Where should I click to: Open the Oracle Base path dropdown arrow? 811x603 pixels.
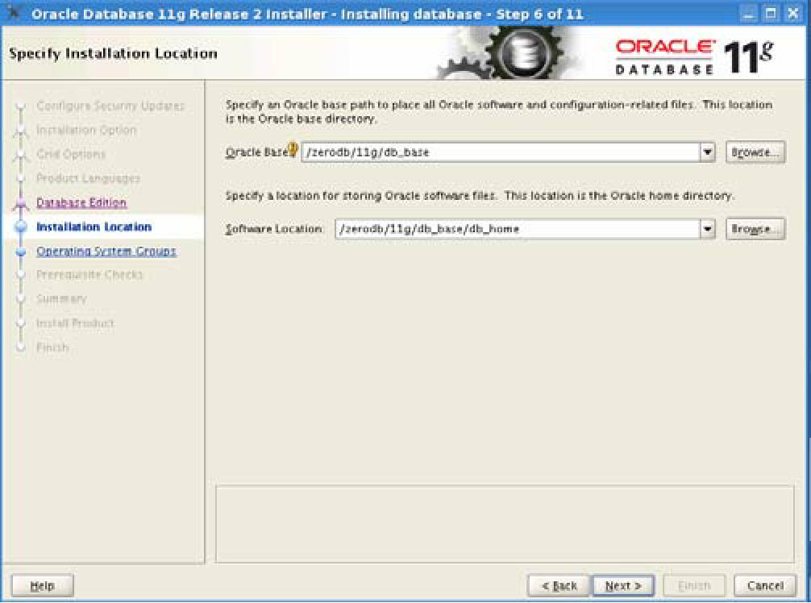pos(707,152)
